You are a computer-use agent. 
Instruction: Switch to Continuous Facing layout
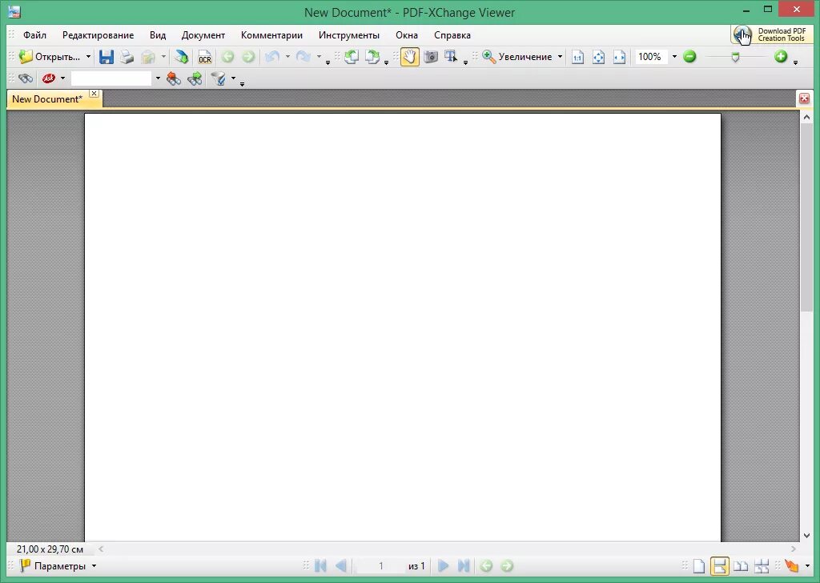click(762, 565)
